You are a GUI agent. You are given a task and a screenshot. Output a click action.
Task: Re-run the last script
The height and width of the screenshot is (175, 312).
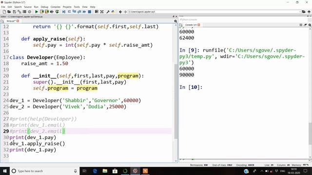57,12
